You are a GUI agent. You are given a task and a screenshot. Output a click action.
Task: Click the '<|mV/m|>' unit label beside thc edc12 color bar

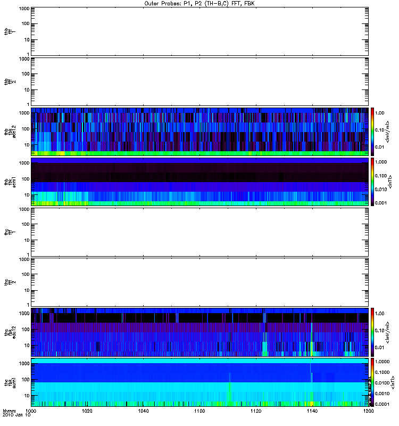[x=388, y=332]
